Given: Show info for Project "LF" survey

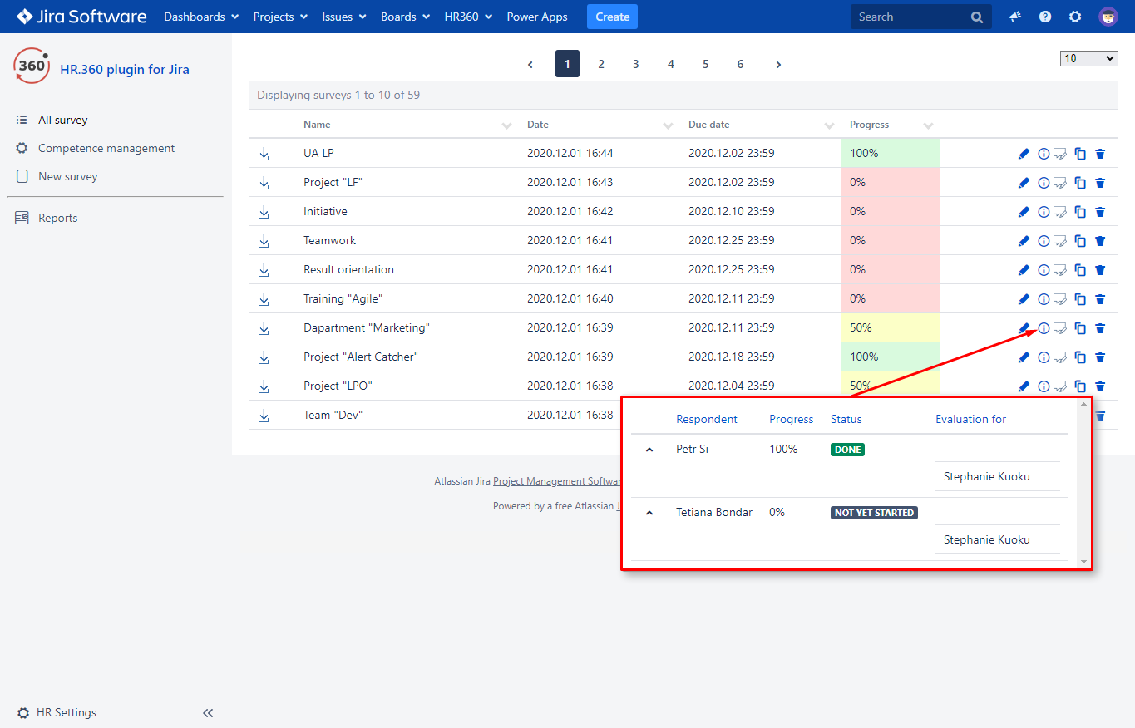Looking at the screenshot, I should pyautogui.click(x=1044, y=183).
